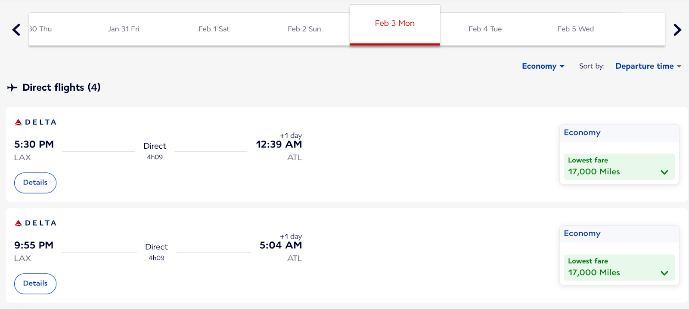
Task: Click the Delta logo on 9:55 PM flight
Action: (36, 223)
